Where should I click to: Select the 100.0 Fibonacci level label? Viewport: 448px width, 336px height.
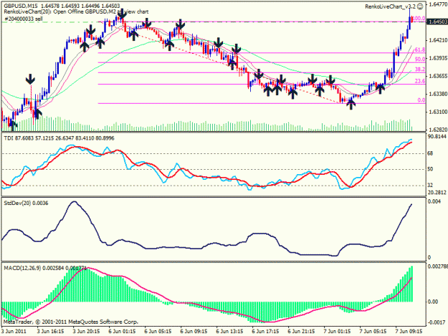tap(419, 19)
